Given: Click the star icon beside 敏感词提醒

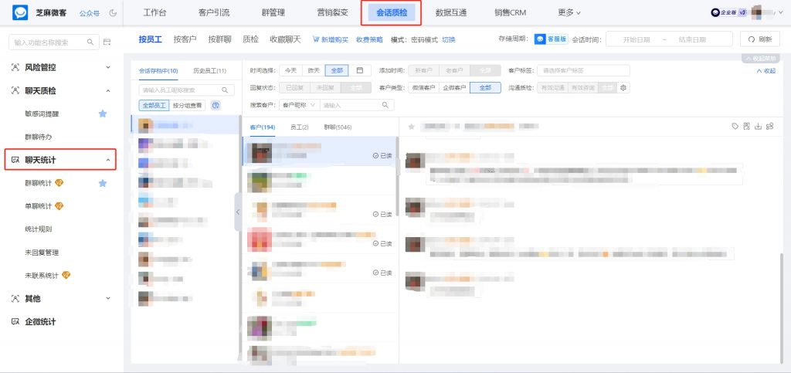Looking at the screenshot, I should (x=102, y=114).
